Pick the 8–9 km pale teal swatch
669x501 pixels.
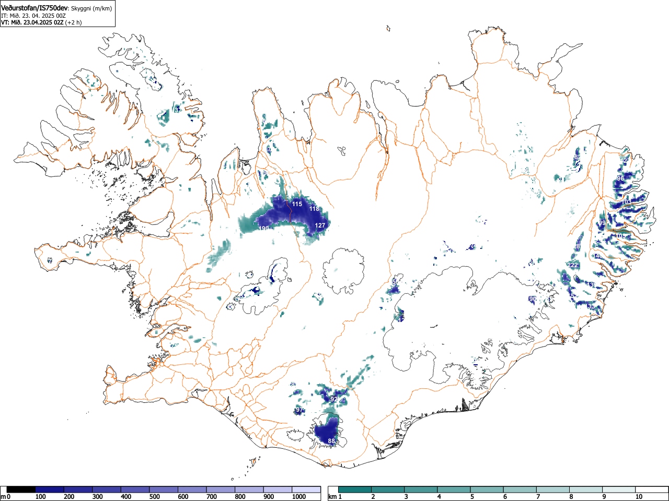(x=585, y=490)
